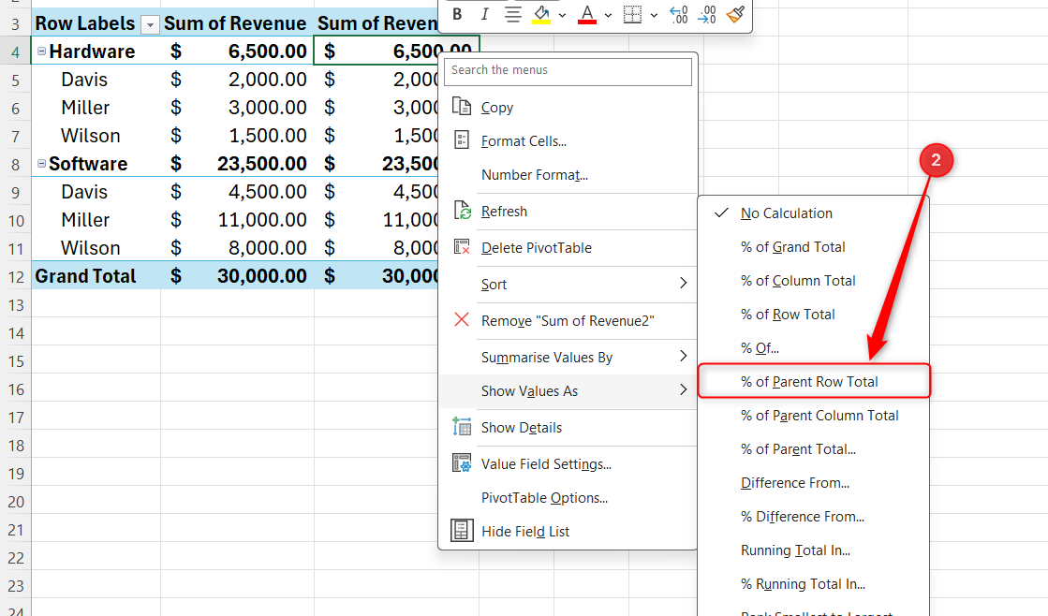Collapse the Software group
The height and width of the screenshot is (616, 1048).
pyautogui.click(x=41, y=163)
